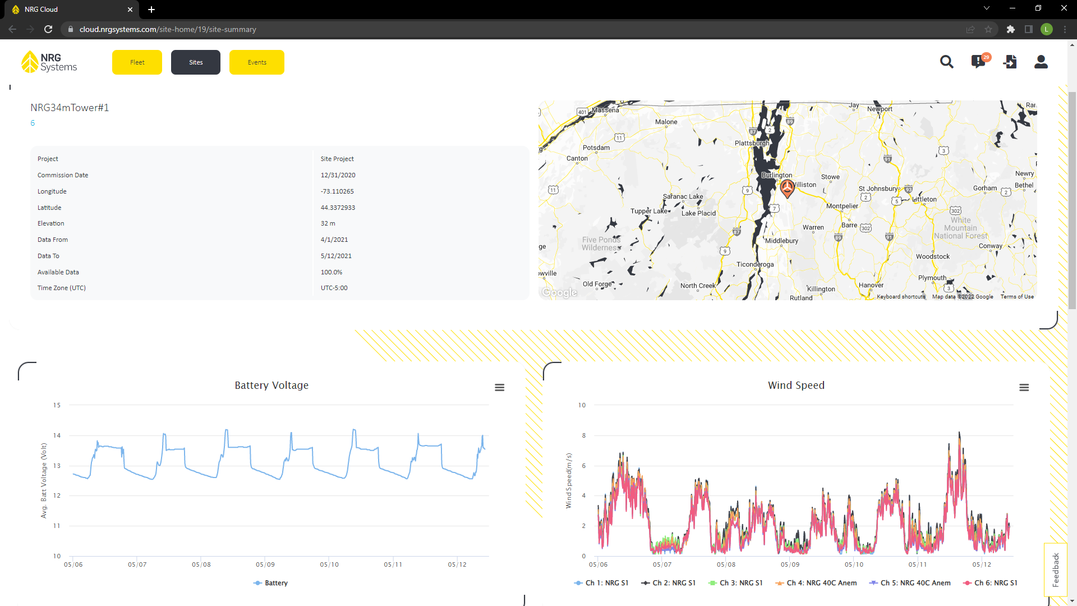Image resolution: width=1077 pixels, height=606 pixels.
Task: Open the tab search chevron
Action: click(987, 8)
